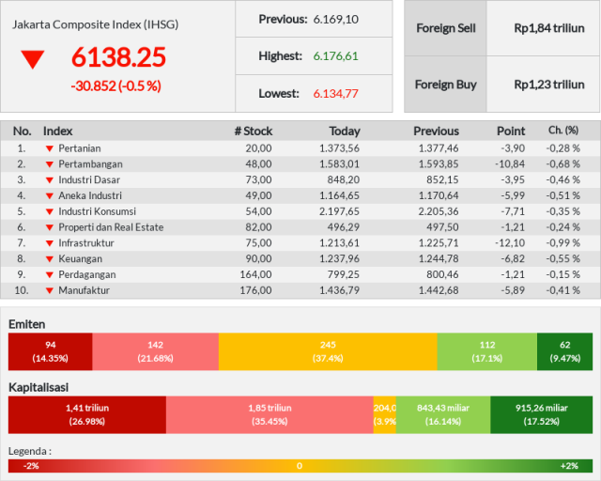The image size is (601, 481).
Task: Click the Foreign Sell label cell
Action: pyautogui.click(x=445, y=28)
